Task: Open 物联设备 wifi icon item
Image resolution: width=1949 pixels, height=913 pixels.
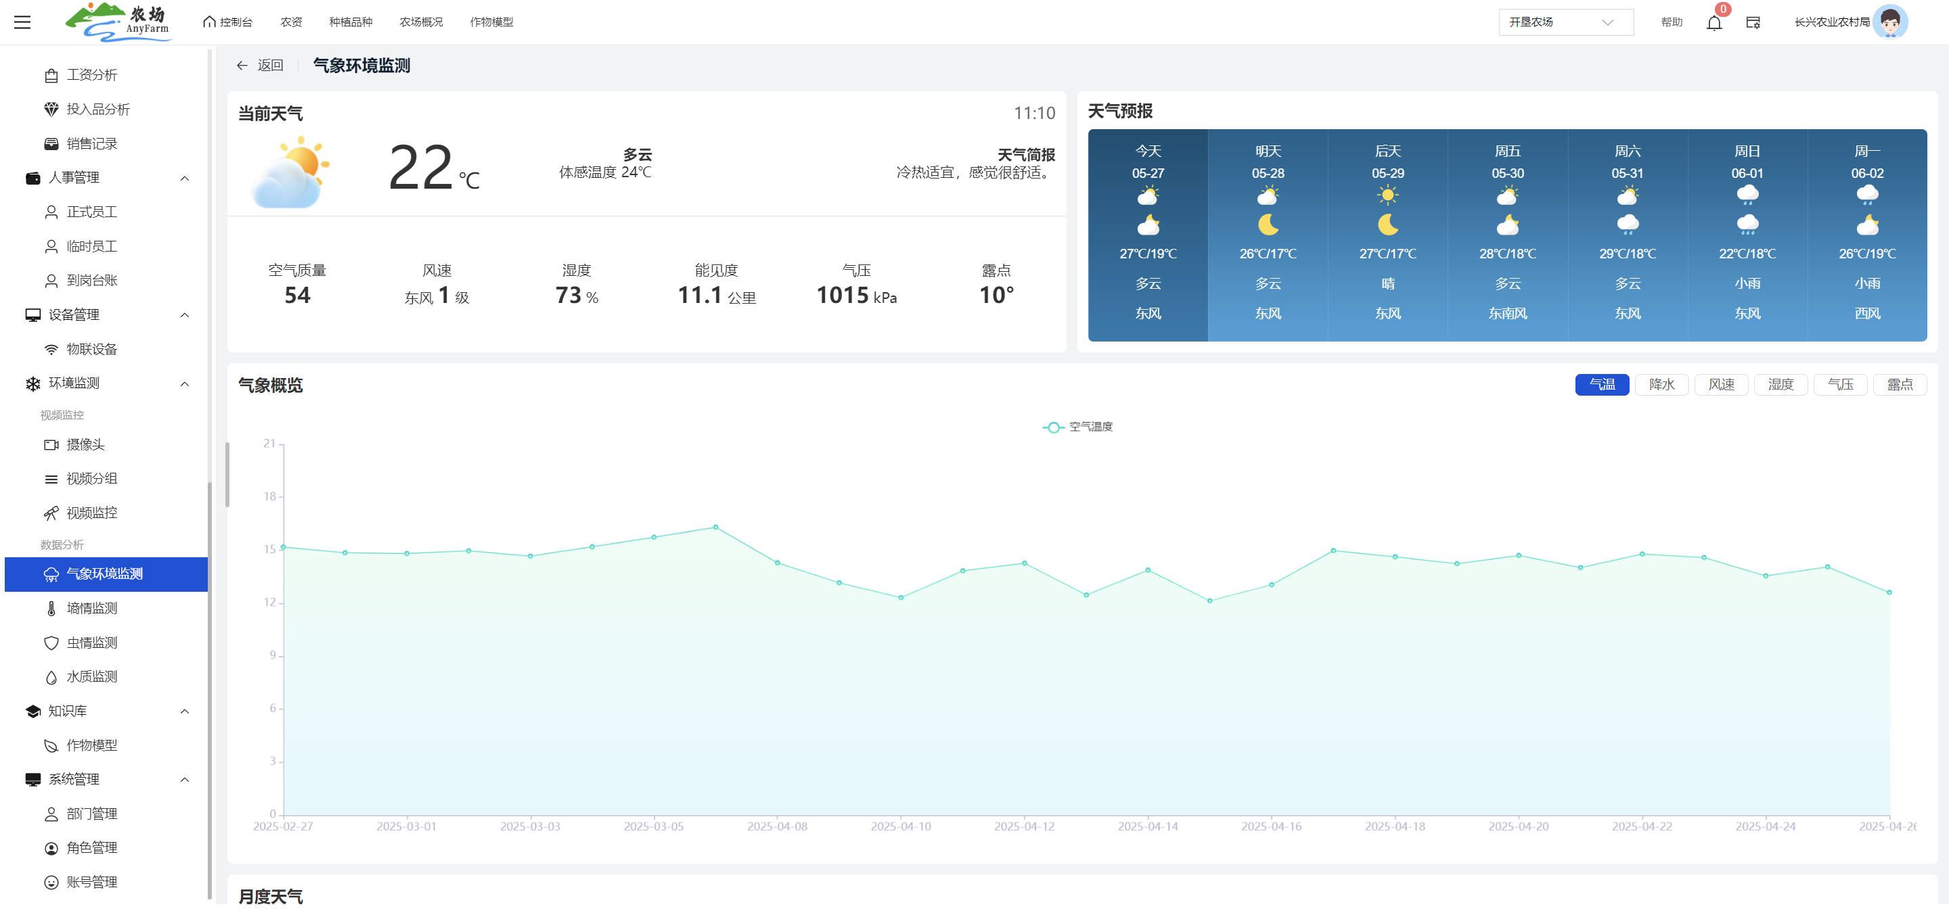Action: [x=91, y=349]
